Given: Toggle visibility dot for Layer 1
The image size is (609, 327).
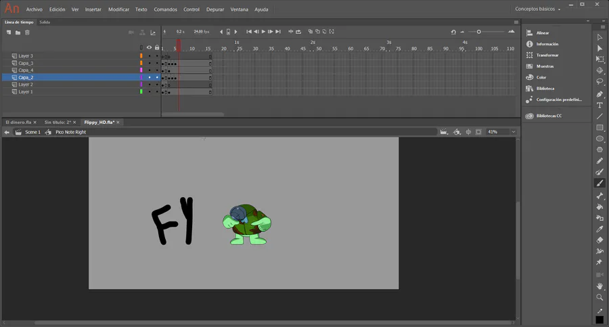Looking at the screenshot, I should (149, 92).
